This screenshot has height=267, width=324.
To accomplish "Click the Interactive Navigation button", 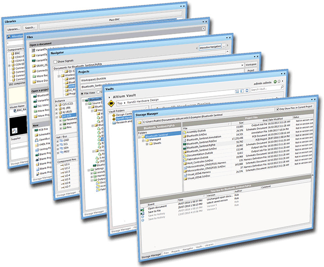I will pyautogui.click(x=210, y=47).
